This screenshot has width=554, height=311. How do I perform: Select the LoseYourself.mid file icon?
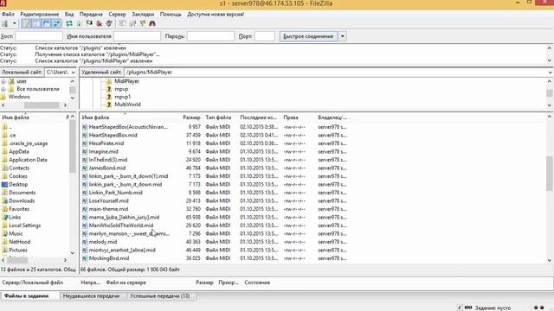85,200
